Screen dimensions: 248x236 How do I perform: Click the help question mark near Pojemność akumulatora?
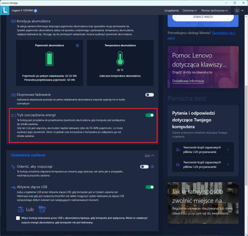(x=77, y=45)
